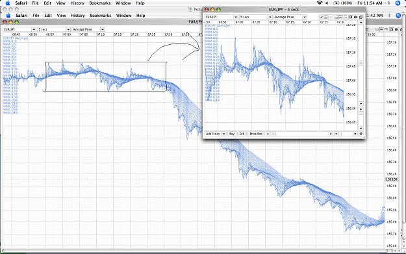This screenshot has height=254, width=406.
Task: Click the 156.85 price label on front chart's scale
Action: click(351, 122)
